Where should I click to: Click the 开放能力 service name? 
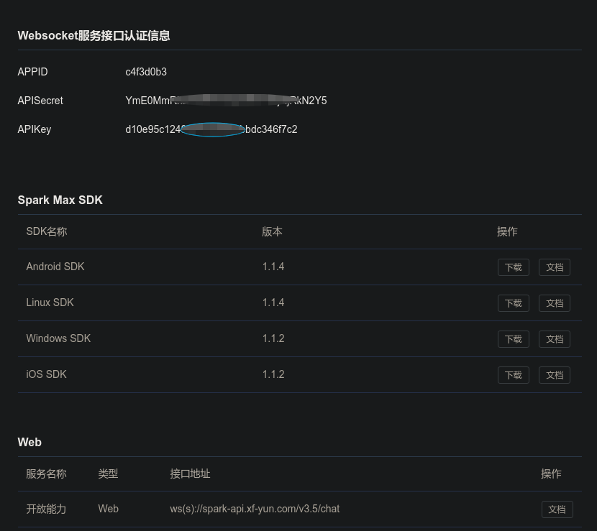(x=47, y=509)
